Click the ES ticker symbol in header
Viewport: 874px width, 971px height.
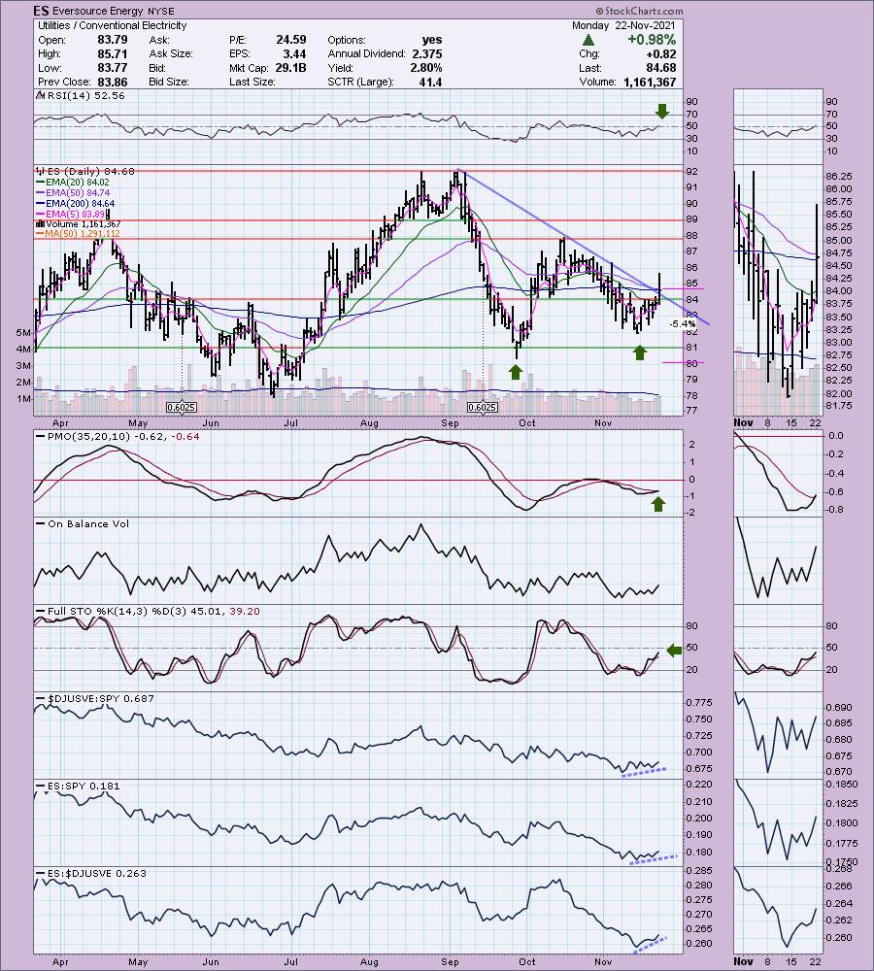pos(41,11)
